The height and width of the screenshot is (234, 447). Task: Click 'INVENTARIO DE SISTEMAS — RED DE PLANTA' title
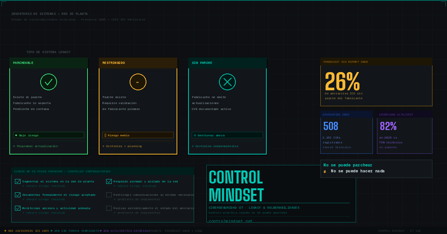pyautogui.click(x=50, y=14)
